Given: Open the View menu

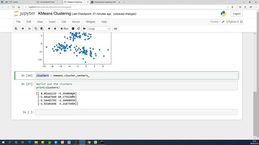Looking at the screenshot, I should (x=40, y=22).
